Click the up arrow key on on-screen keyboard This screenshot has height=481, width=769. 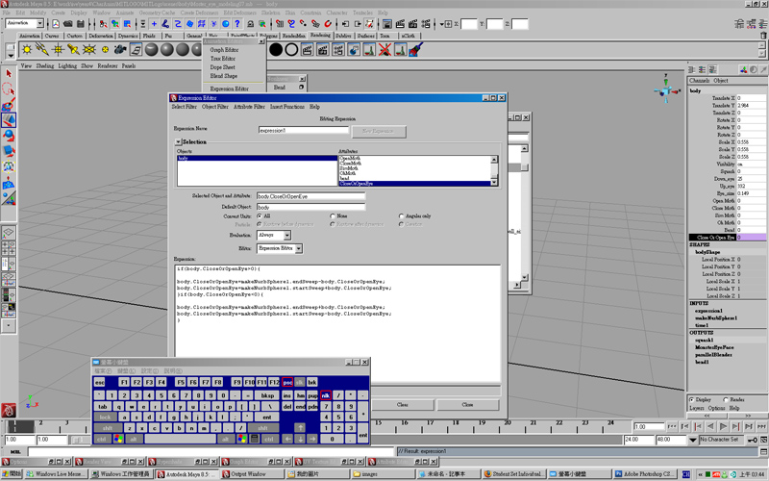[x=300, y=427]
